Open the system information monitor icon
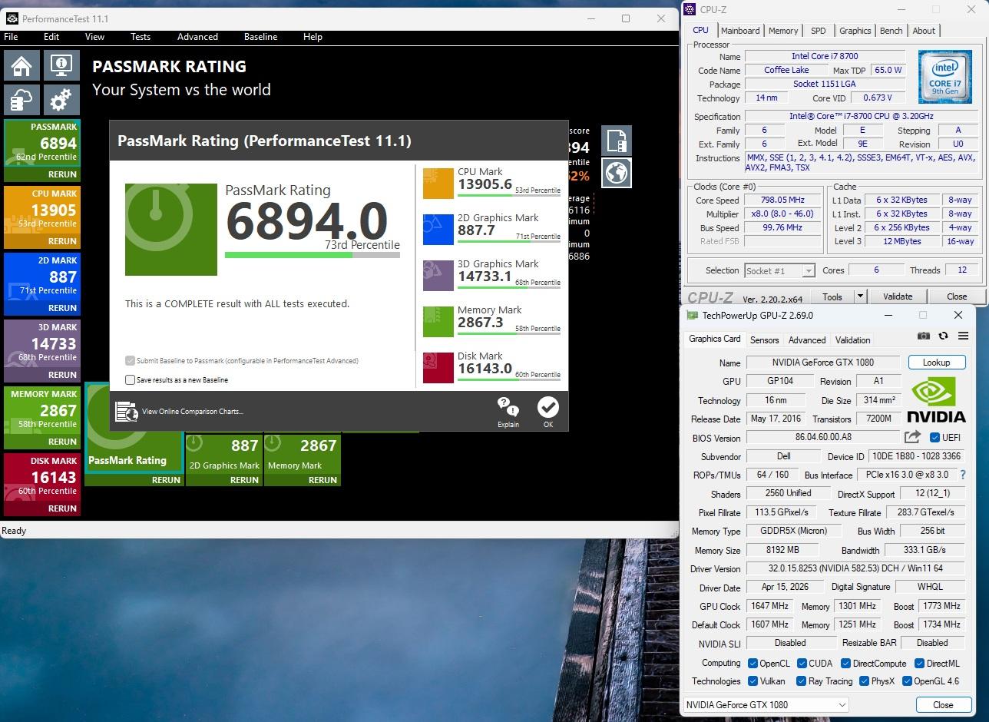The height and width of the screenshot is (722, 989). tap(61, 65)
